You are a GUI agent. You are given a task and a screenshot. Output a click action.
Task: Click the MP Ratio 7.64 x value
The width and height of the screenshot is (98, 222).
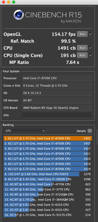coord(73,62)
